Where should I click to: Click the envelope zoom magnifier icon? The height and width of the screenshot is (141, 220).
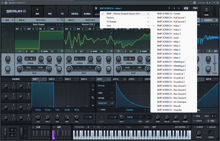[93, 97]
